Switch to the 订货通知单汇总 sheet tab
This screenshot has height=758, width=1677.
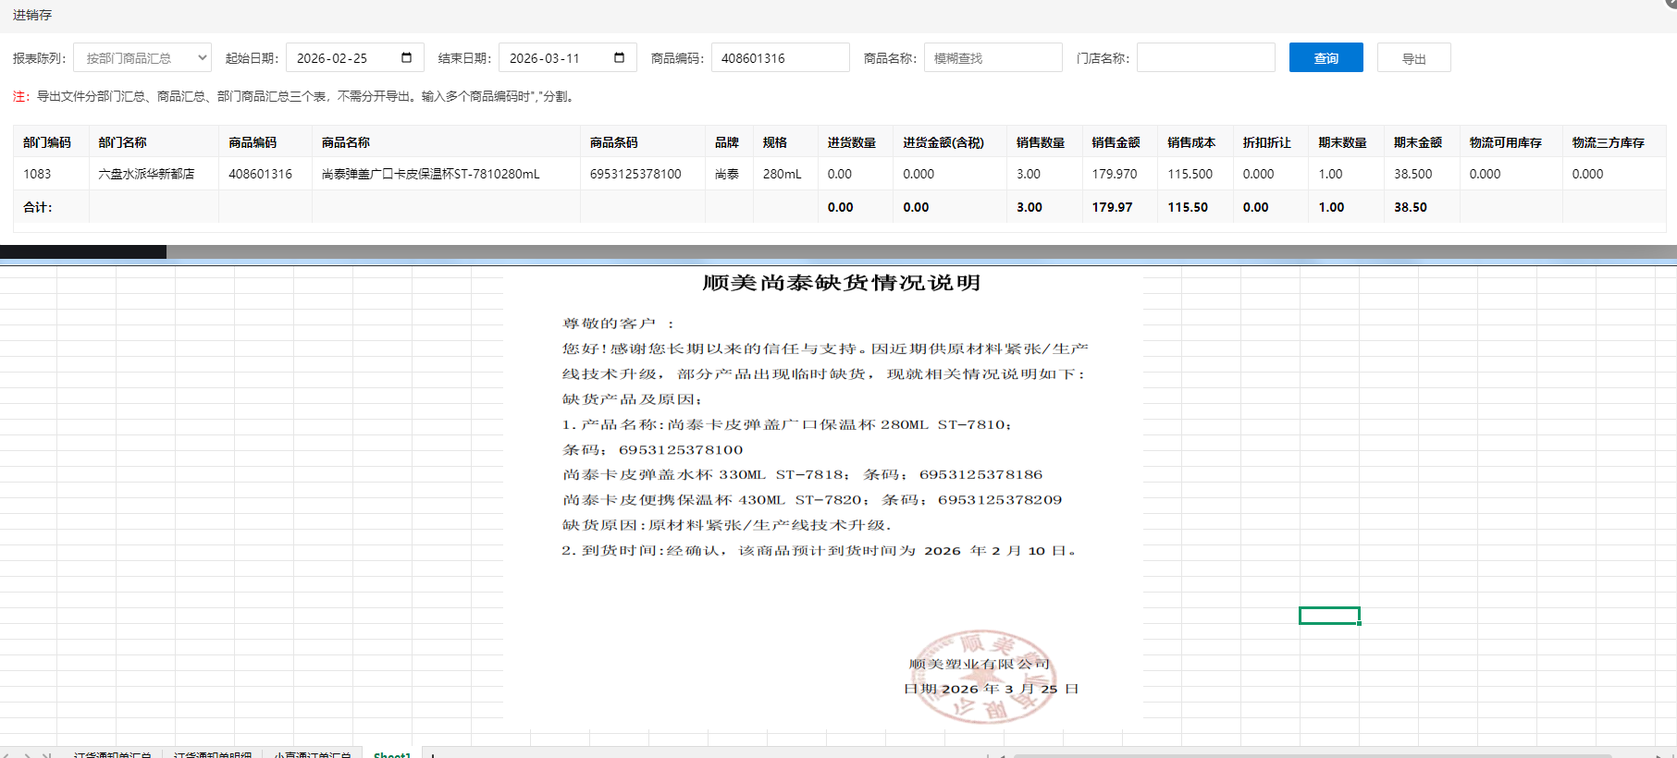[113, 754]
